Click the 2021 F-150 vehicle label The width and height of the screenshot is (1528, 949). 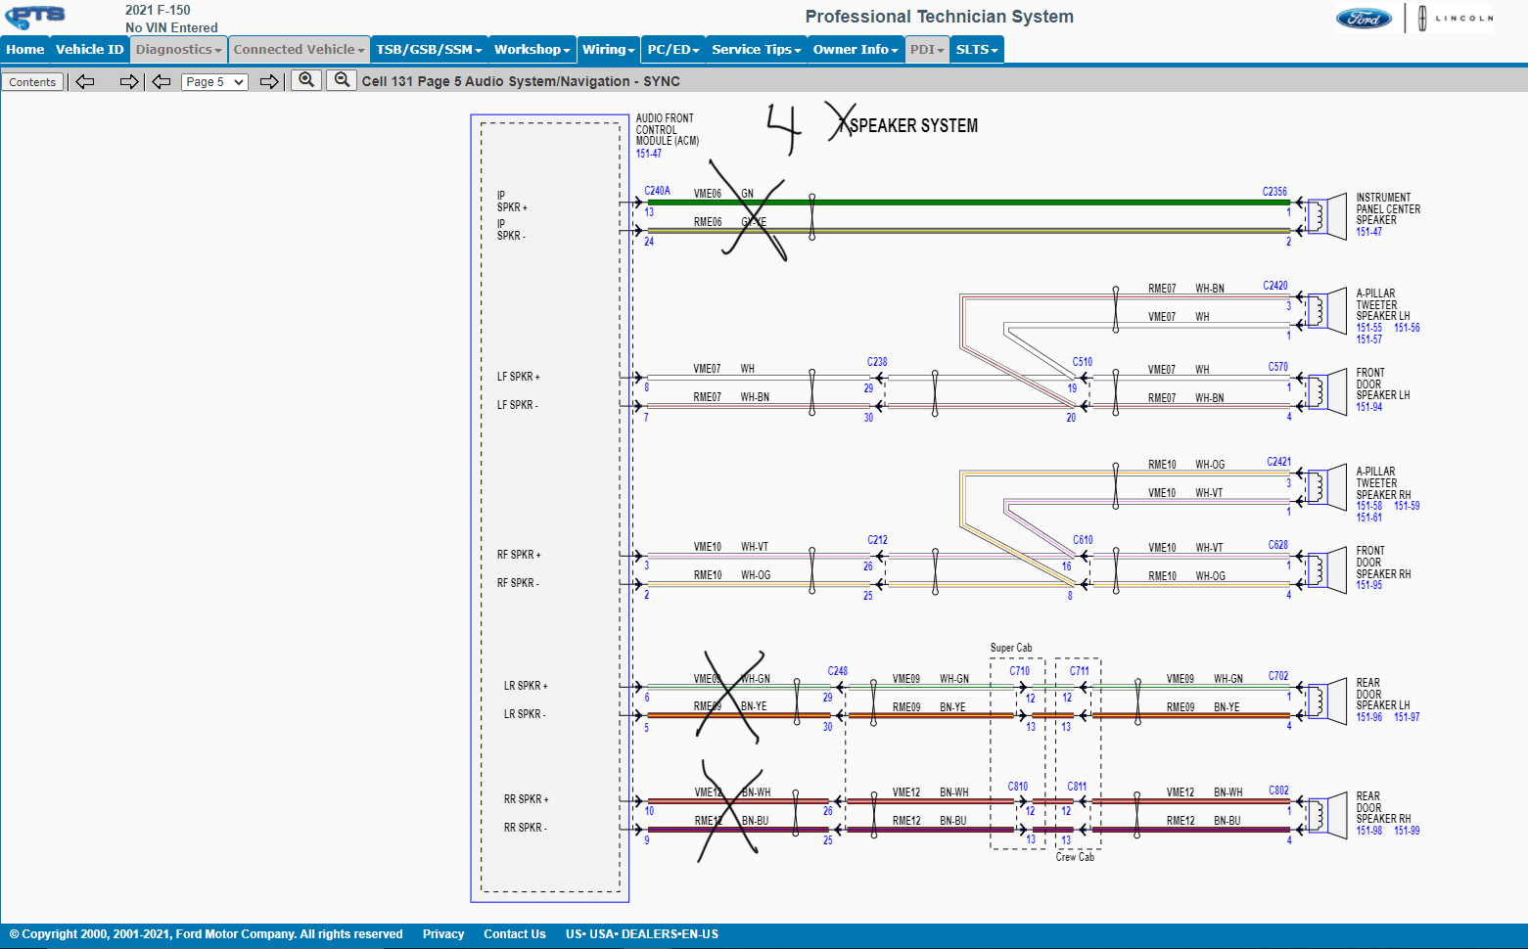click(158, 11)
